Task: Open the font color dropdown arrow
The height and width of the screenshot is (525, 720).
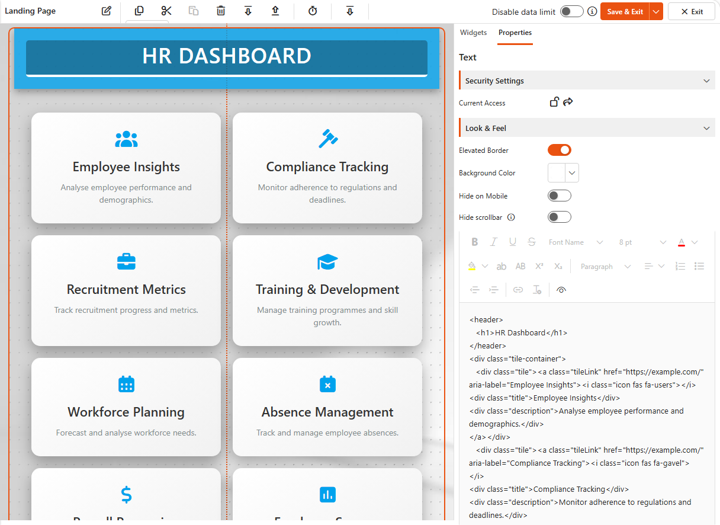Action: (695, 242)
